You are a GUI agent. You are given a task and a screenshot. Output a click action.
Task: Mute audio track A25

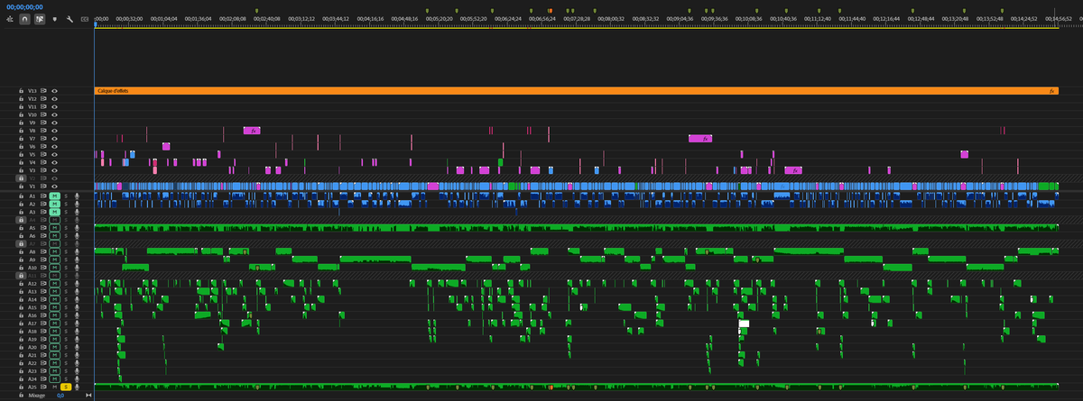tap(54, 387)
